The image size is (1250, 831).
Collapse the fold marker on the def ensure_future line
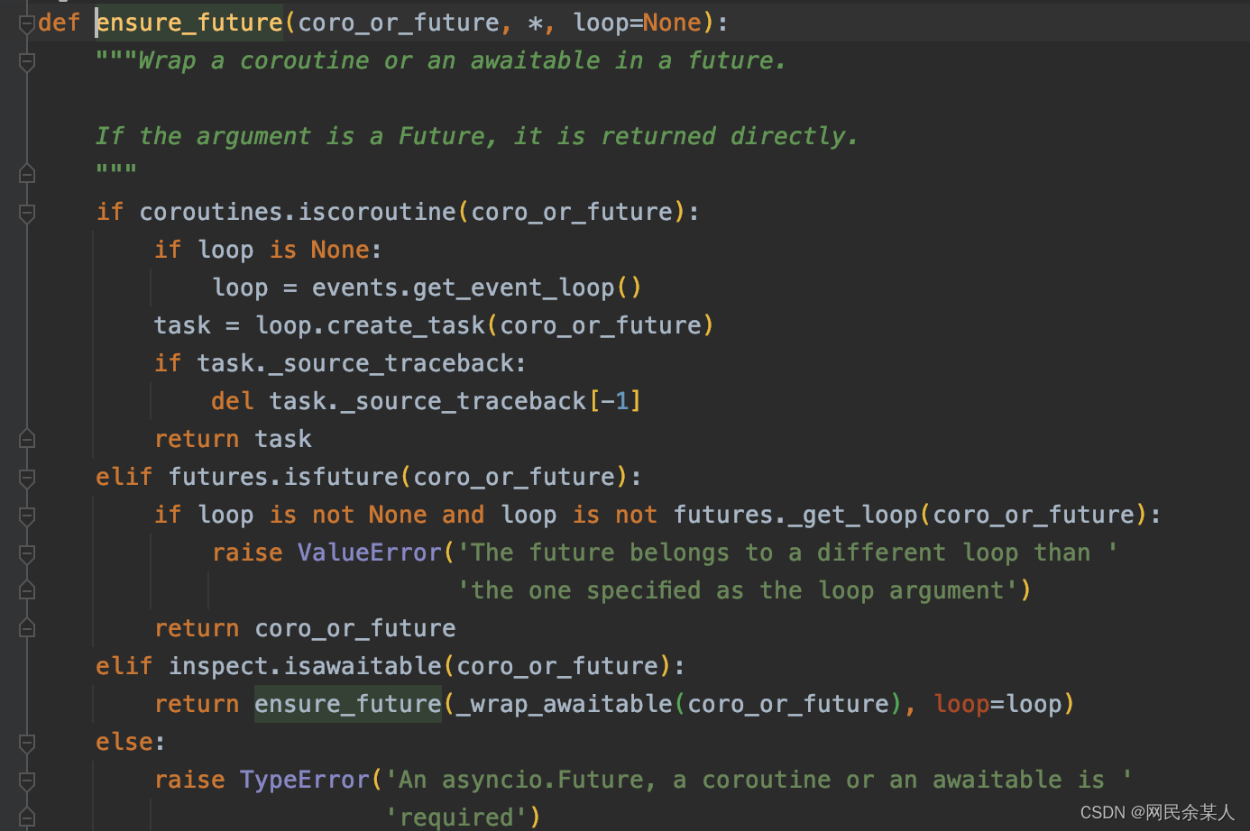[x=27, y=23]
